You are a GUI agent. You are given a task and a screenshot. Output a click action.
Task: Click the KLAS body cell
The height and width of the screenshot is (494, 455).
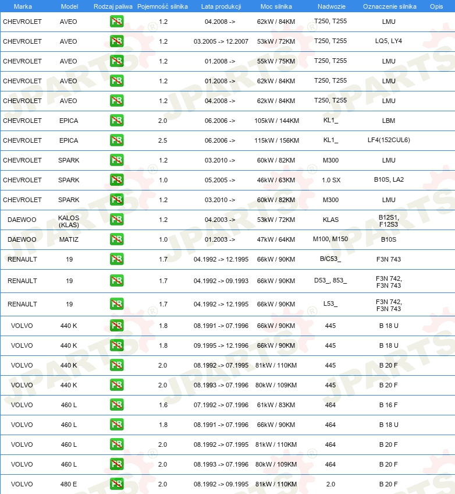[330, 220]
